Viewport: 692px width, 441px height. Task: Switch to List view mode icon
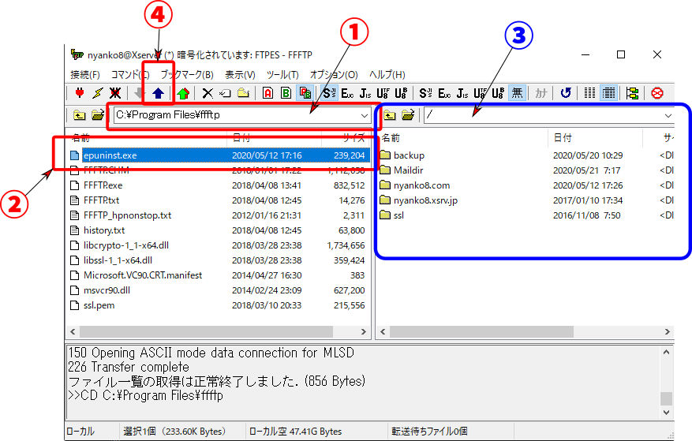589,93
